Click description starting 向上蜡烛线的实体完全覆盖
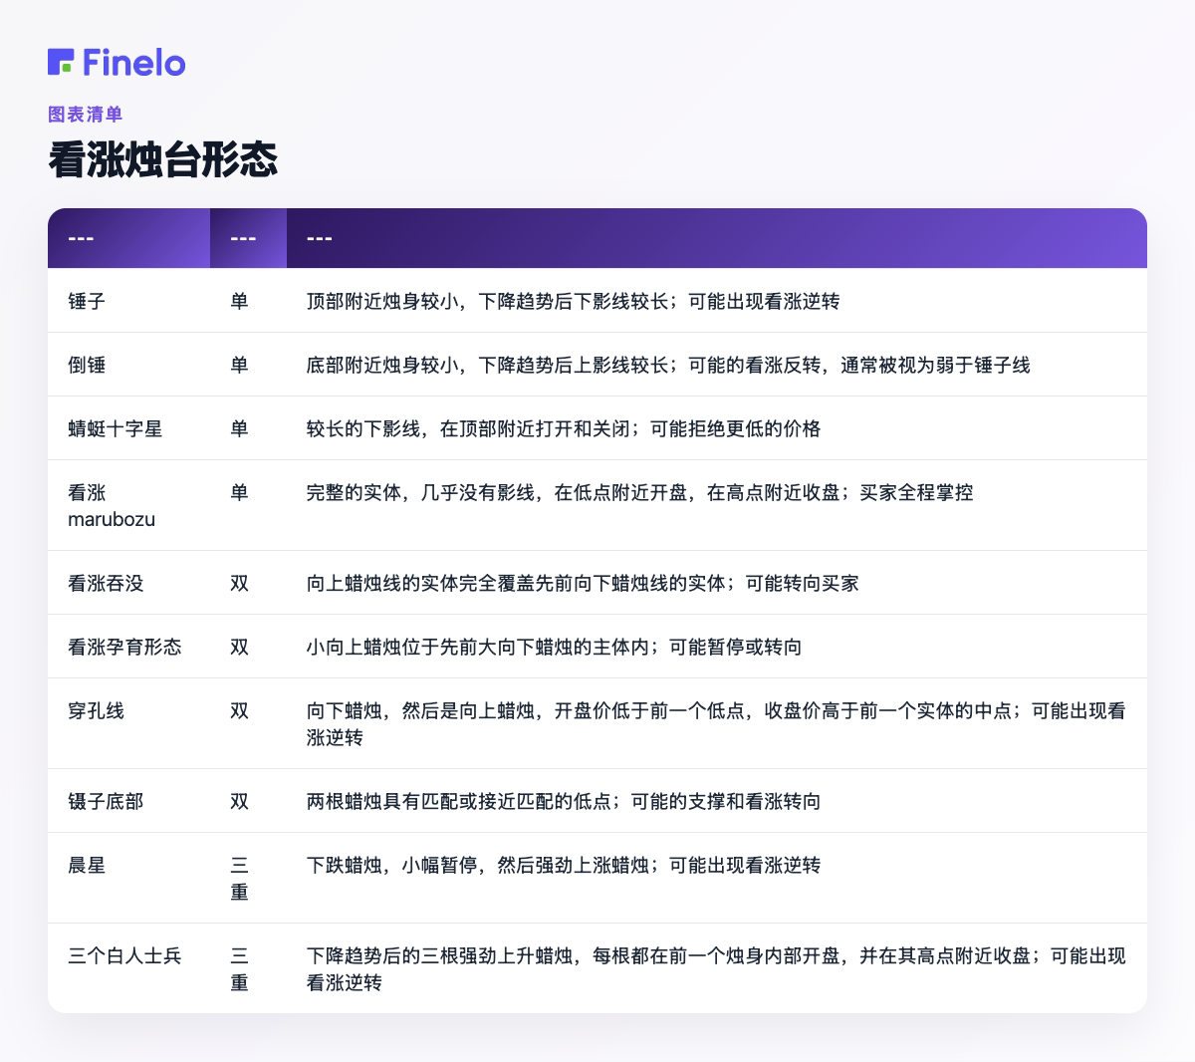1195x1062 pixels. pos(583,583)
